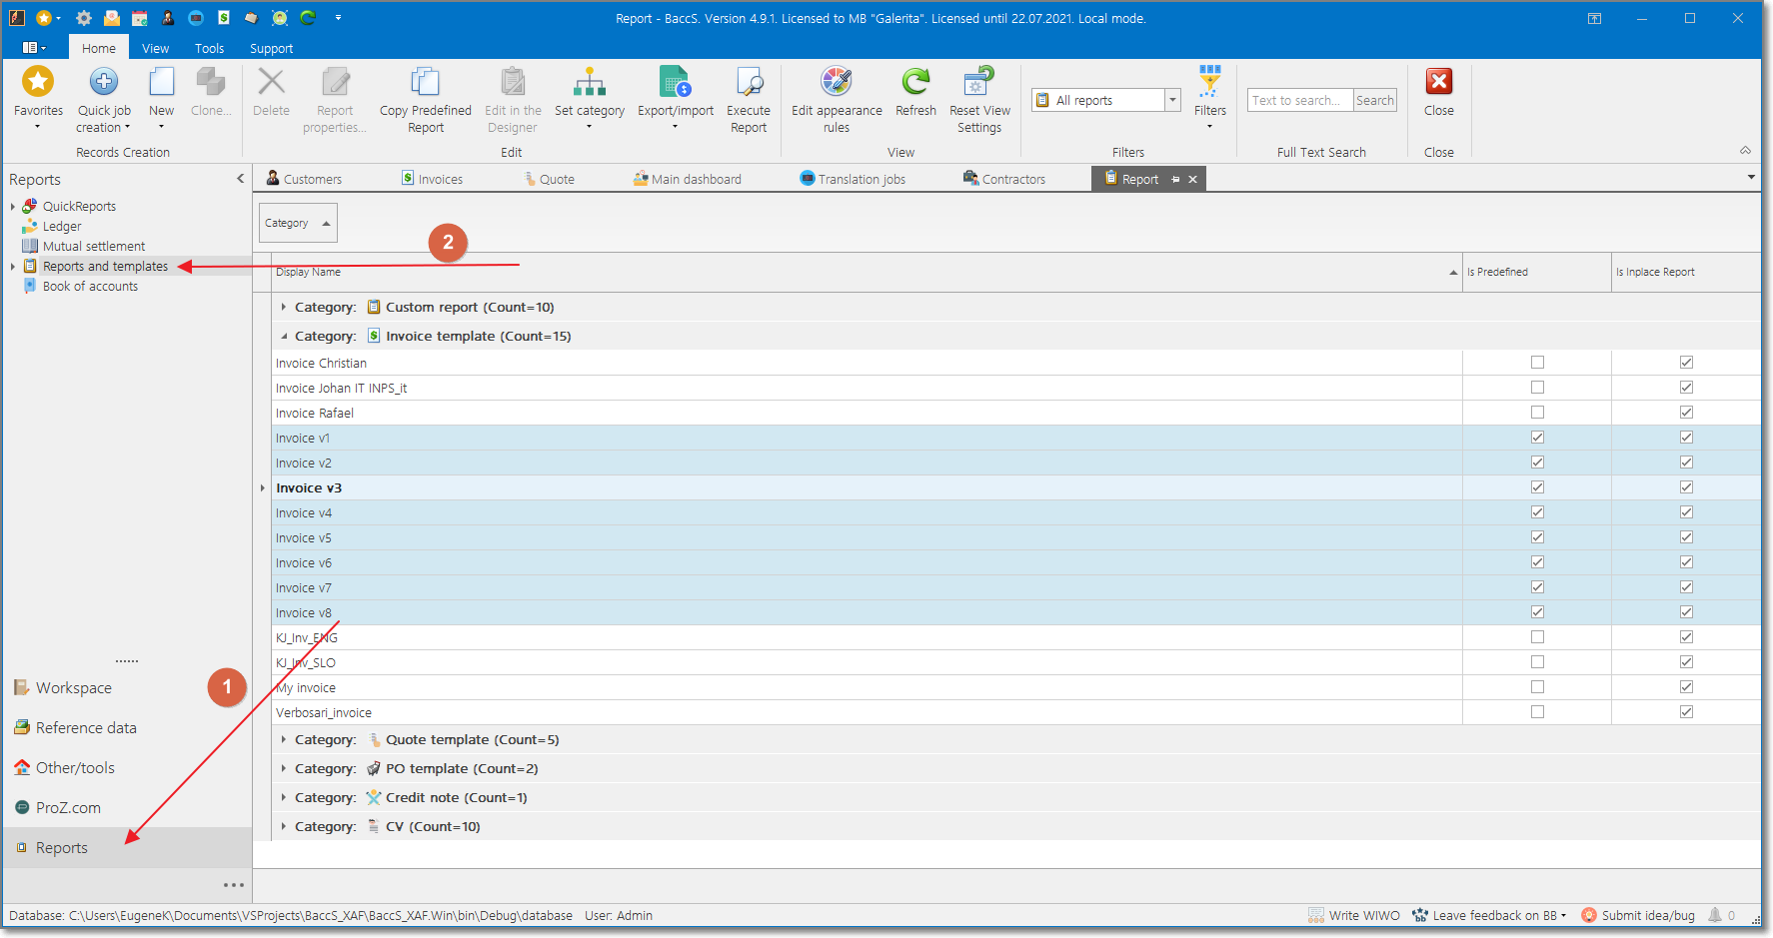Open the Workspace navigation group

[x=74, y=688]
